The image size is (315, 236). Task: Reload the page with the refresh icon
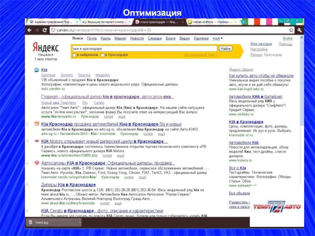(x=44, y=30)
